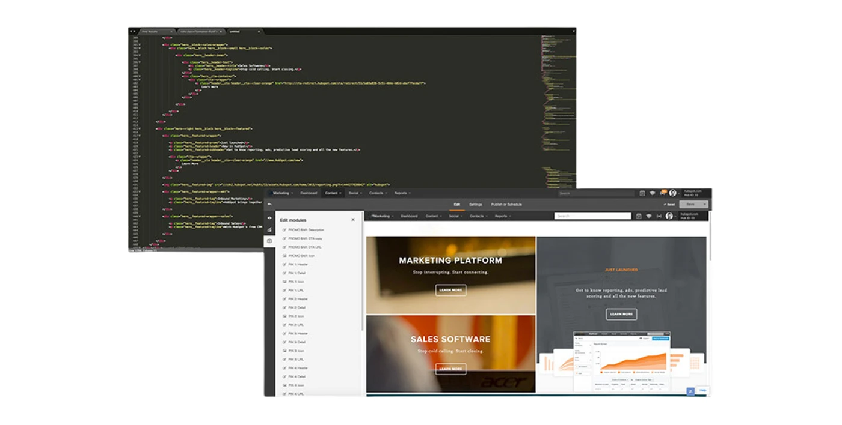Fold the hero__header-inner div in the code editor

point(140,55)
